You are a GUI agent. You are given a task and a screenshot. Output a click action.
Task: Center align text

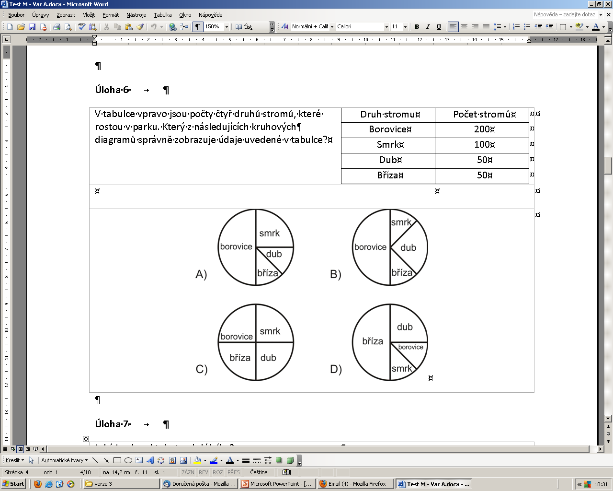464,27
